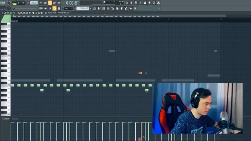Click the tempo BPM display

[34, 3]
